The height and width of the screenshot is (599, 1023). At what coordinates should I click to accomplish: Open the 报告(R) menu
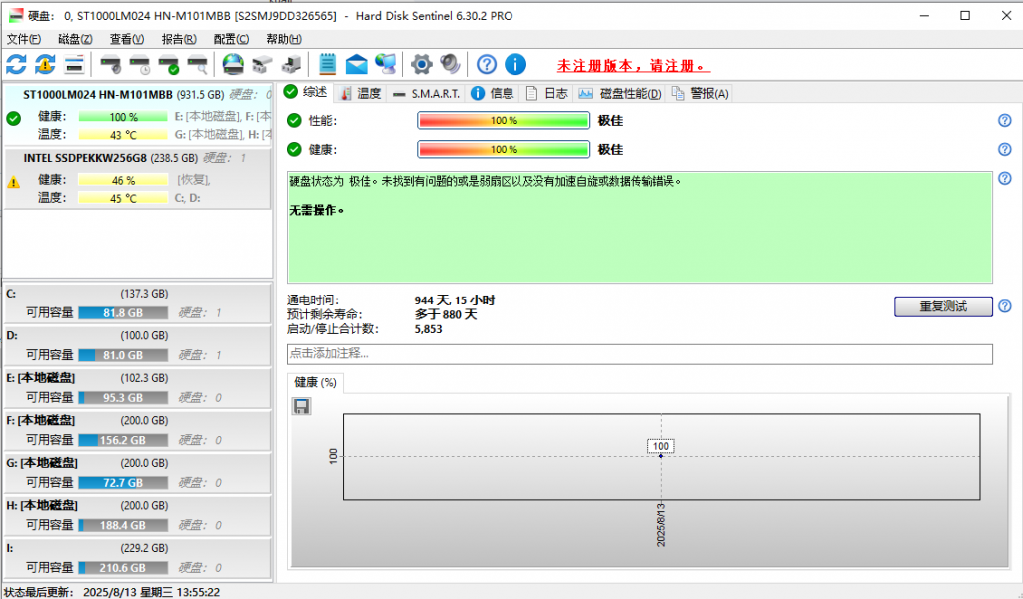tap(179, 39)
